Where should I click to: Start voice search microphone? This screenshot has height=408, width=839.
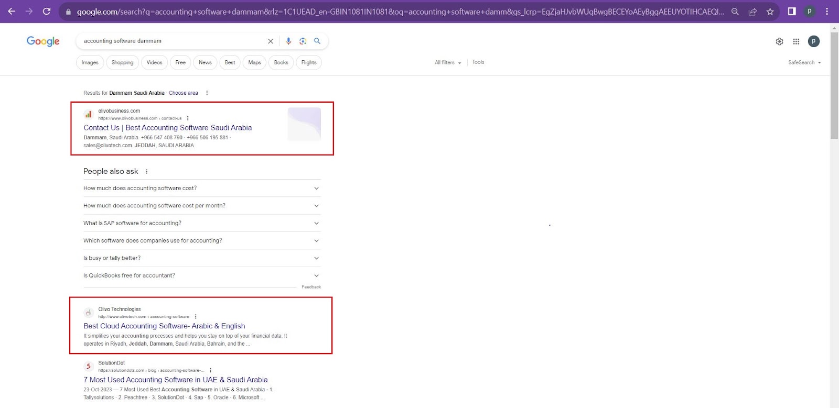pos(288,41)
